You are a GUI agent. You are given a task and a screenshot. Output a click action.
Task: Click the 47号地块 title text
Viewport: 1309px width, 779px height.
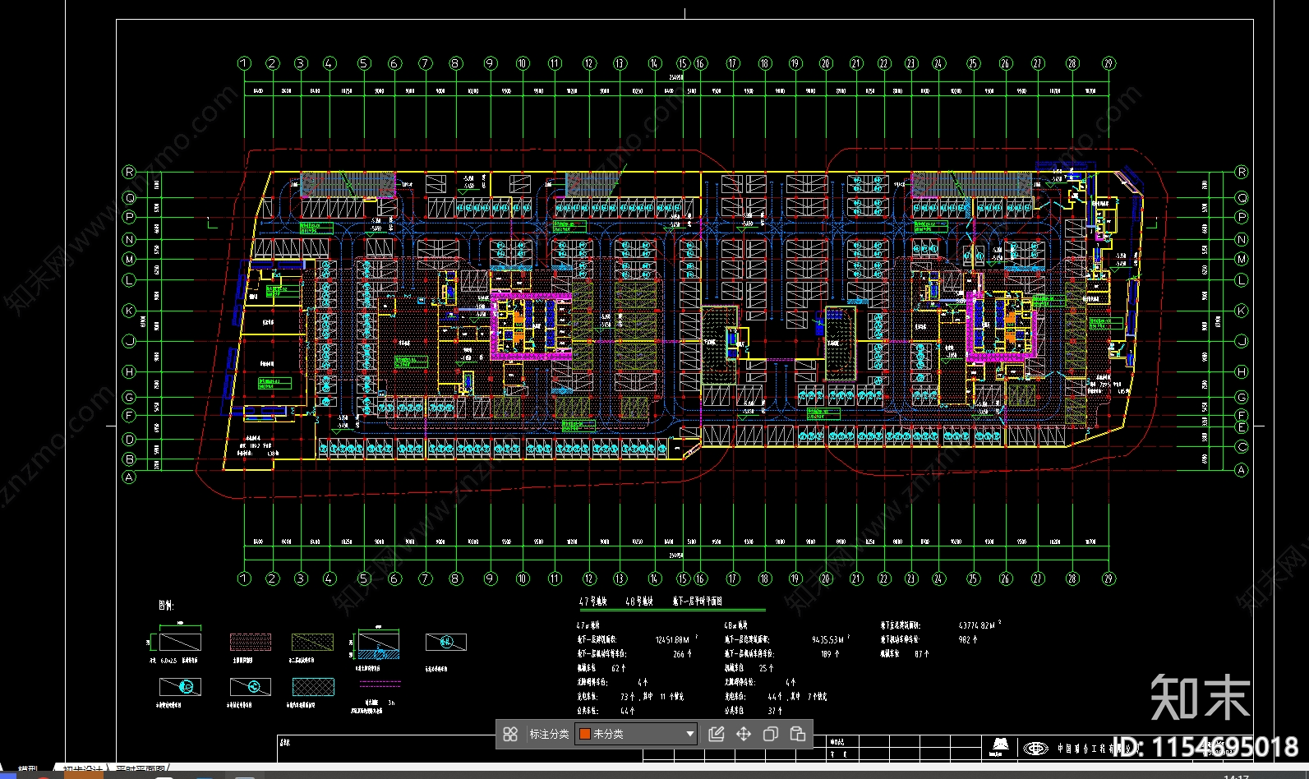pos(592,602)
